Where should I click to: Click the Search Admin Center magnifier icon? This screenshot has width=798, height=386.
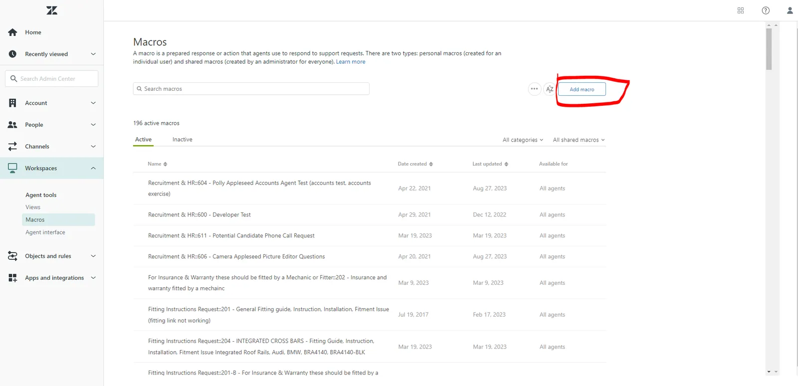pos(14,79)
